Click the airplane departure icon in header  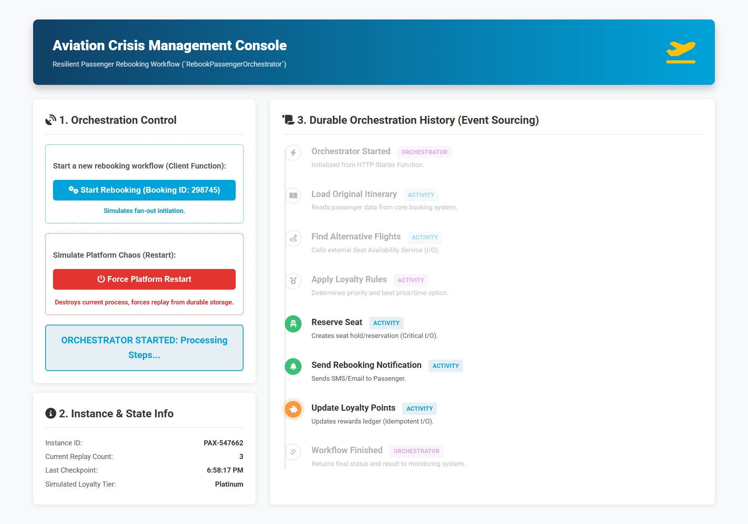coord(681,52)
